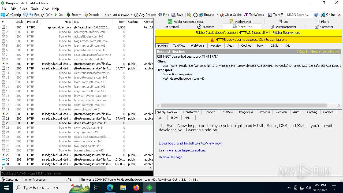Click the Go resume button
This screenshot has height=193, width=343.
tap(59, 15)
